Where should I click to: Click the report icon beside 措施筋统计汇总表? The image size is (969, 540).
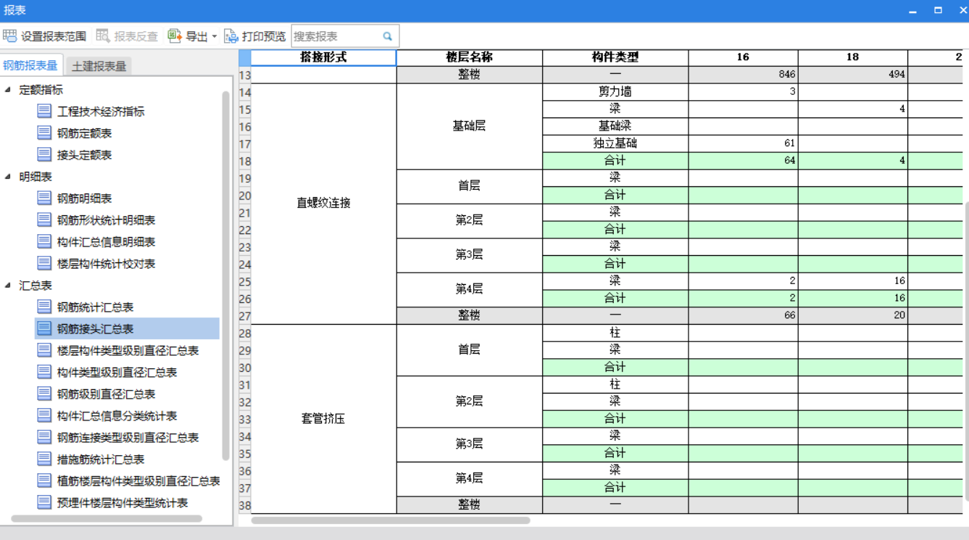44,459
